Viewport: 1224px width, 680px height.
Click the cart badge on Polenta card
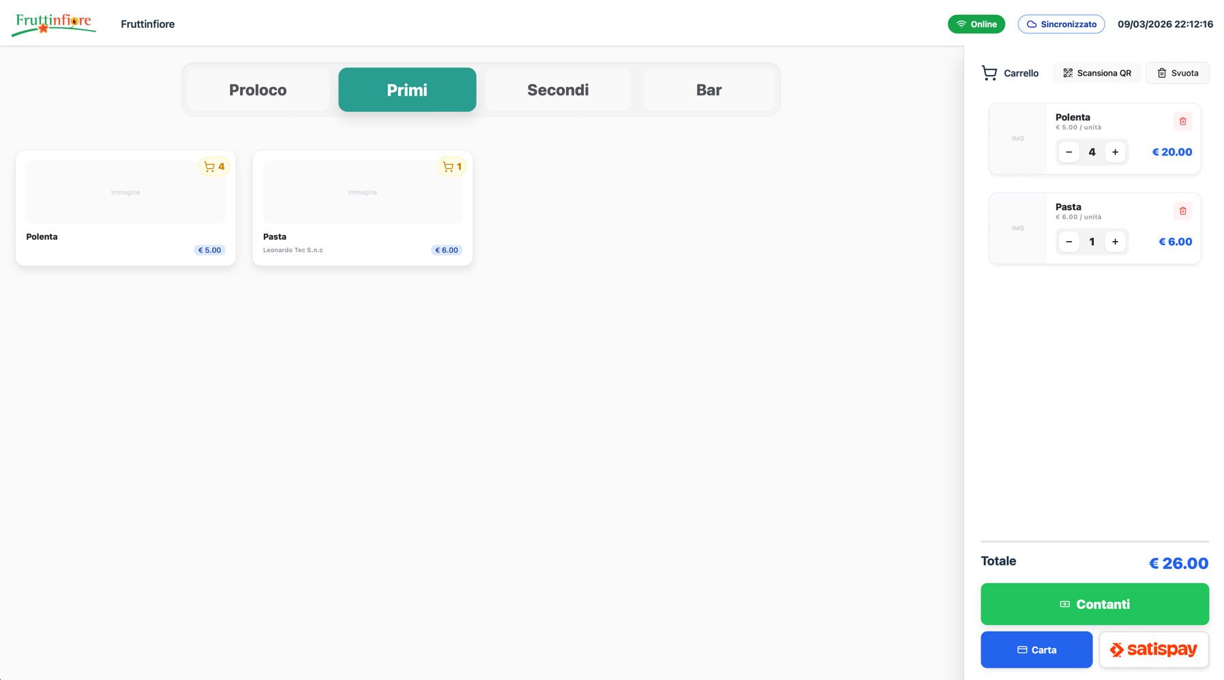(x=214, y=167)
